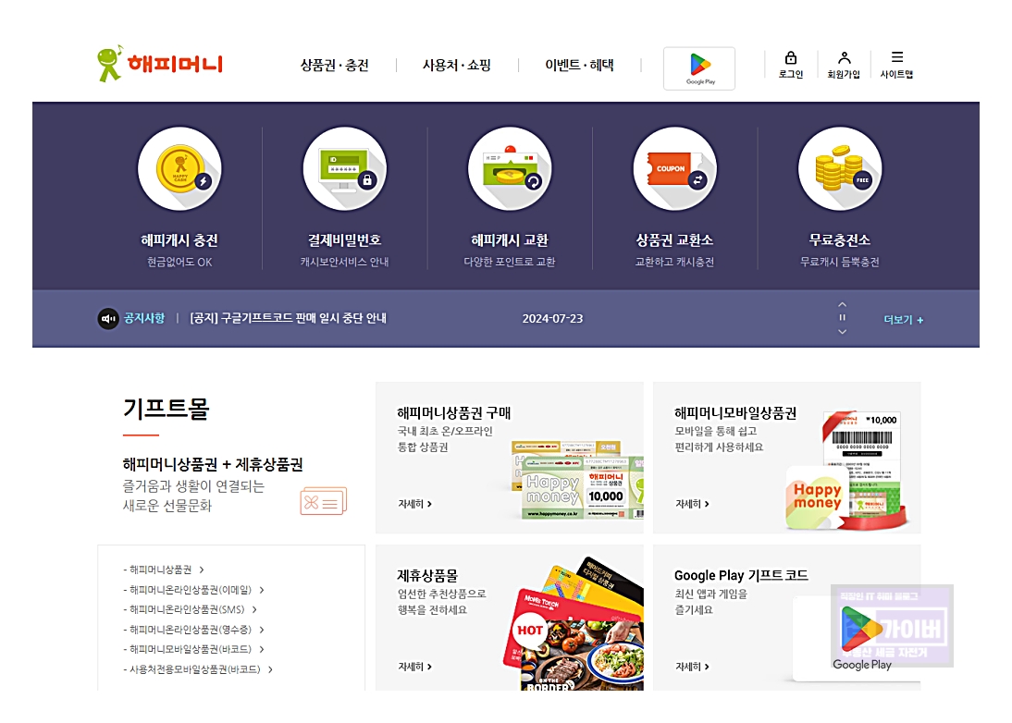Click the 더보기 + link

(x=904, y=320)
